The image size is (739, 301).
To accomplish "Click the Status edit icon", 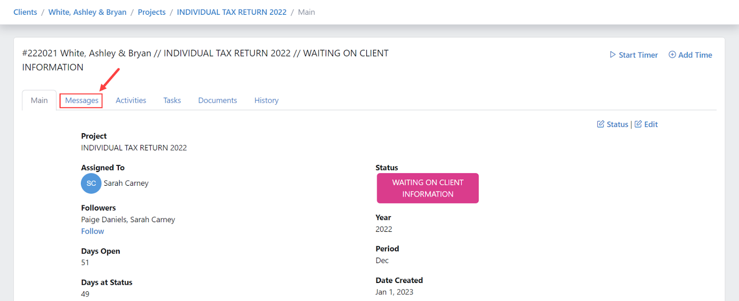I will tap(600, 124).
